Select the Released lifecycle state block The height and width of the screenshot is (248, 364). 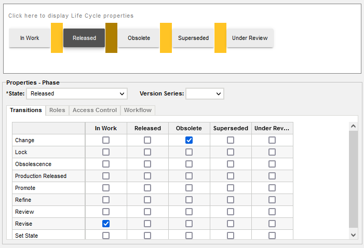coord(84,38)
